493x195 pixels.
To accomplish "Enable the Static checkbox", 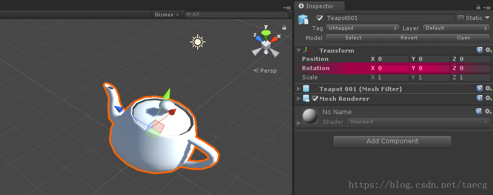I will [461, 18].
